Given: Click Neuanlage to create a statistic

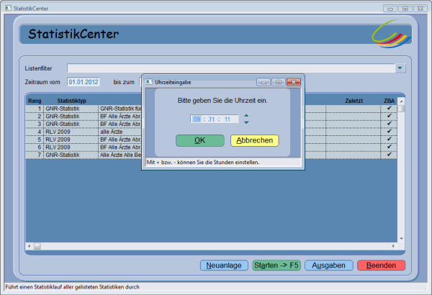Looking at the screenshot, I should 224,265.
